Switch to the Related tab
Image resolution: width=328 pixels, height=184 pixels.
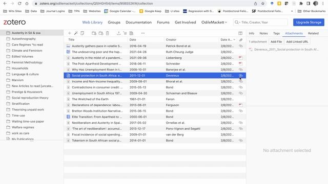click(x=313, y=33)
